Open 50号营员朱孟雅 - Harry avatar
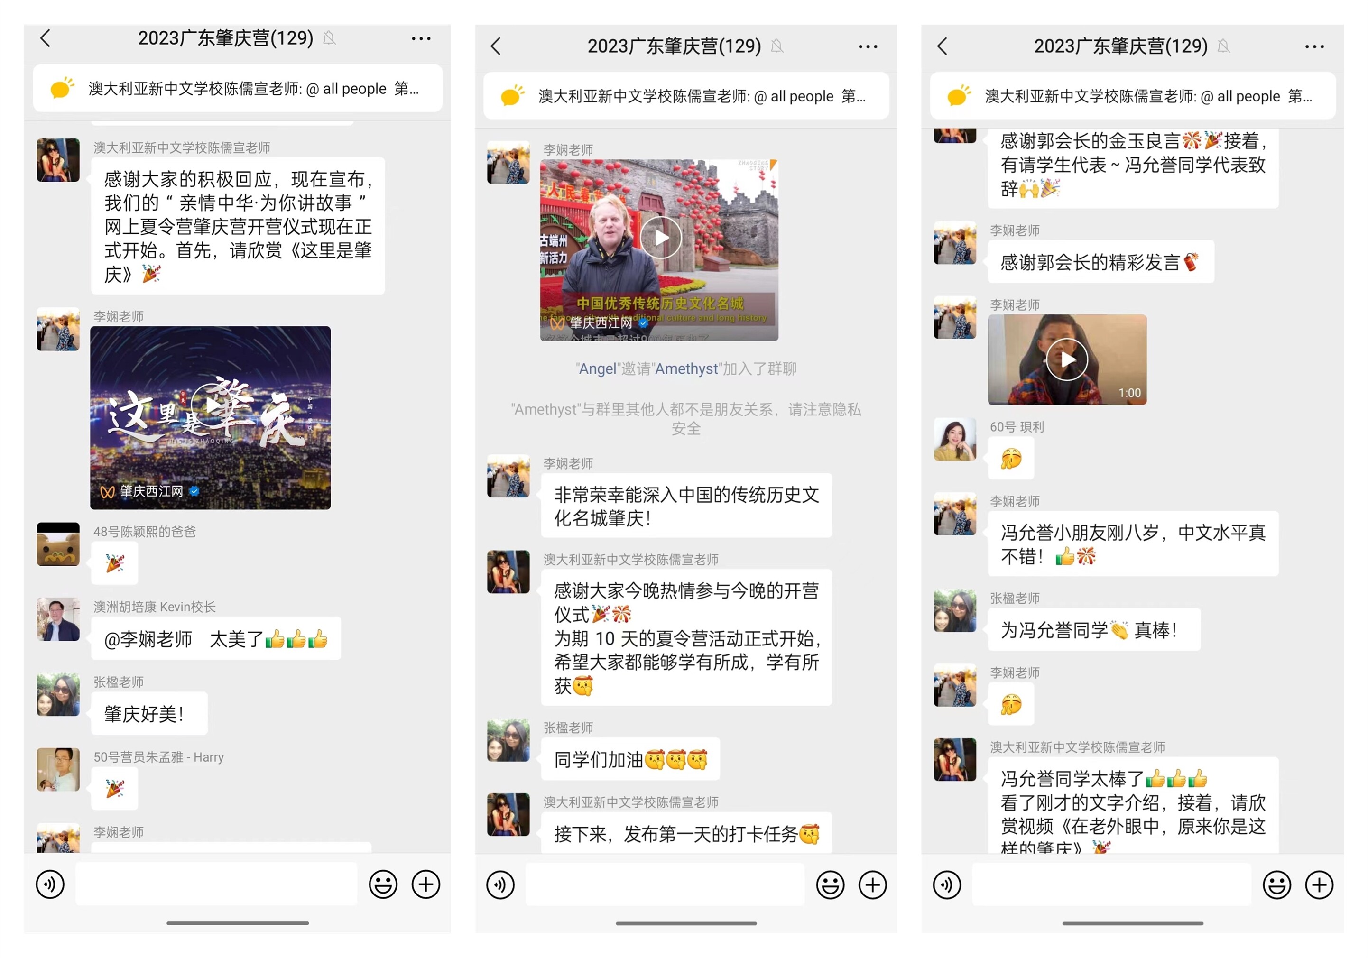1368x958 pixels. 58,769
